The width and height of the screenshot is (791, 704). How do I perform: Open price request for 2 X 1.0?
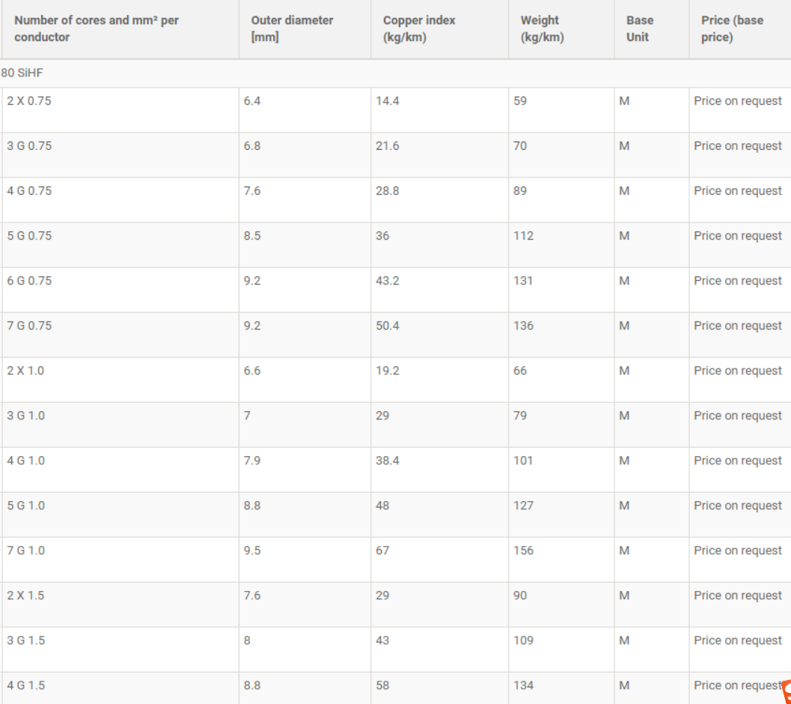[x=737, y=371]
